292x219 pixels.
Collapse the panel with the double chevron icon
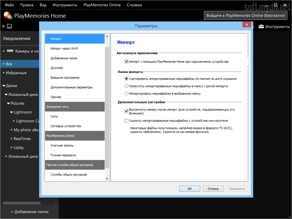[3, 27]
